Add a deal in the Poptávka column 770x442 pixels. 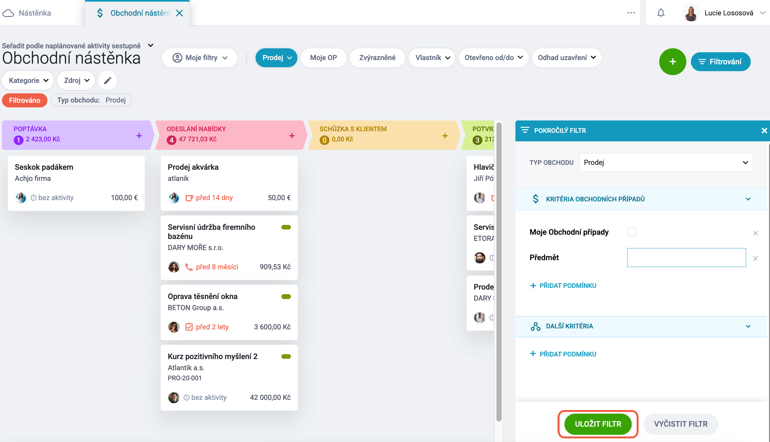[x=139, y=135]
